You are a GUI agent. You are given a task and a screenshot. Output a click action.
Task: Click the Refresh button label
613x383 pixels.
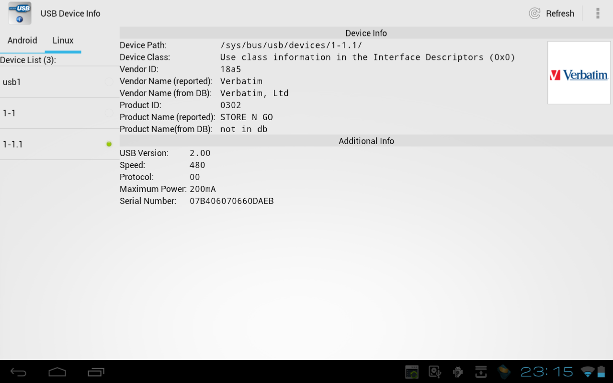(x=560, y=13)
